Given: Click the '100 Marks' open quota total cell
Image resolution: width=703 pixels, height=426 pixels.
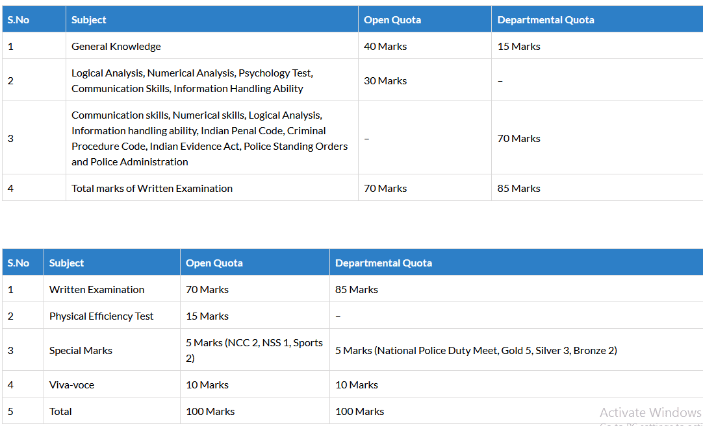Looking at the screenshot, I should 210,412.
